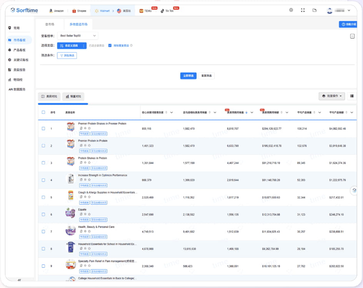Tick the select-all checkbox in table header
This screenshot has width=363, height=288.
pyautogui.click(x=43, y=112)
